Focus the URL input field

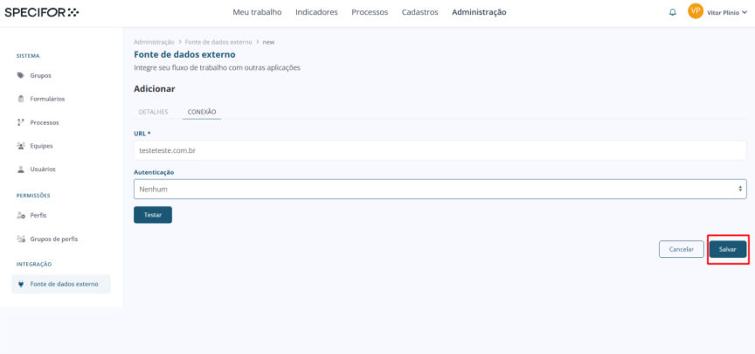[x=440, y=150]
